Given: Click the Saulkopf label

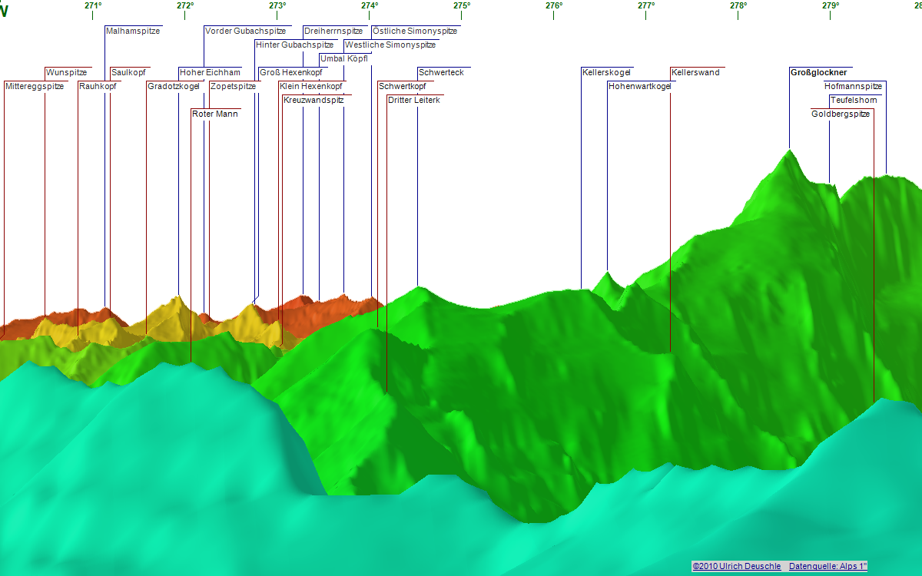Looking at the screenshot, I should click(128, 72).
